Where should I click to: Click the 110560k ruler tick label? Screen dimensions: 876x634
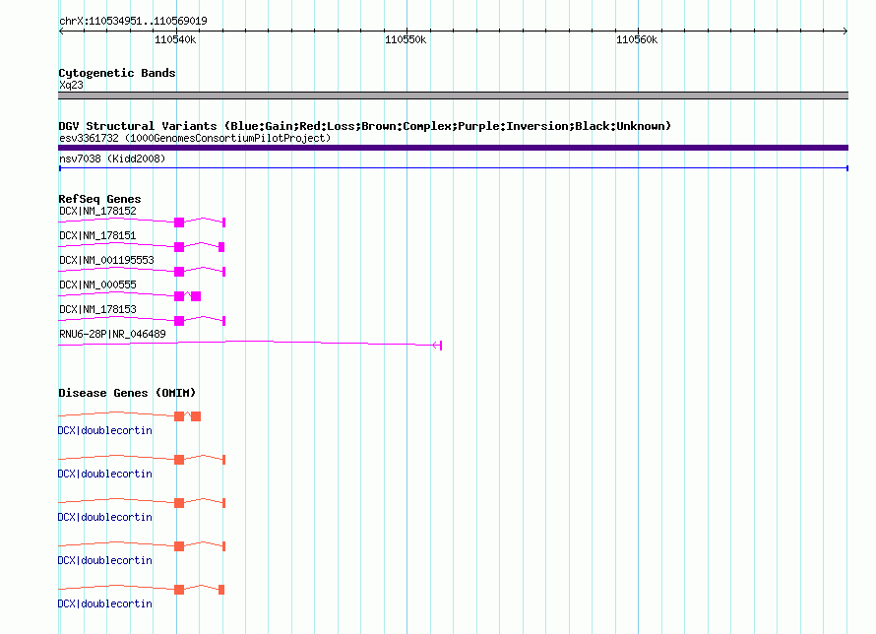tap(637, 39)
